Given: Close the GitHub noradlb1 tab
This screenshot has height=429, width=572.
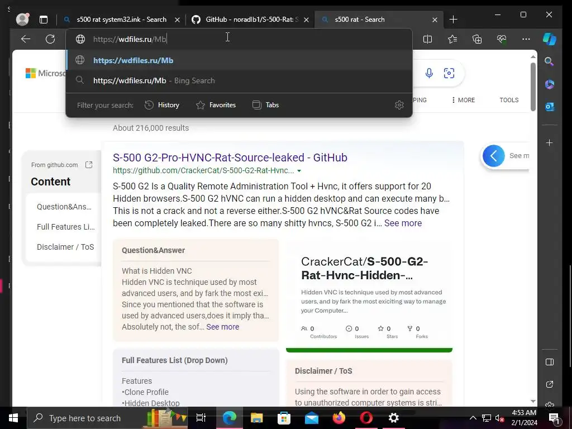Looking at the screenshot, I should coord(307,20).
